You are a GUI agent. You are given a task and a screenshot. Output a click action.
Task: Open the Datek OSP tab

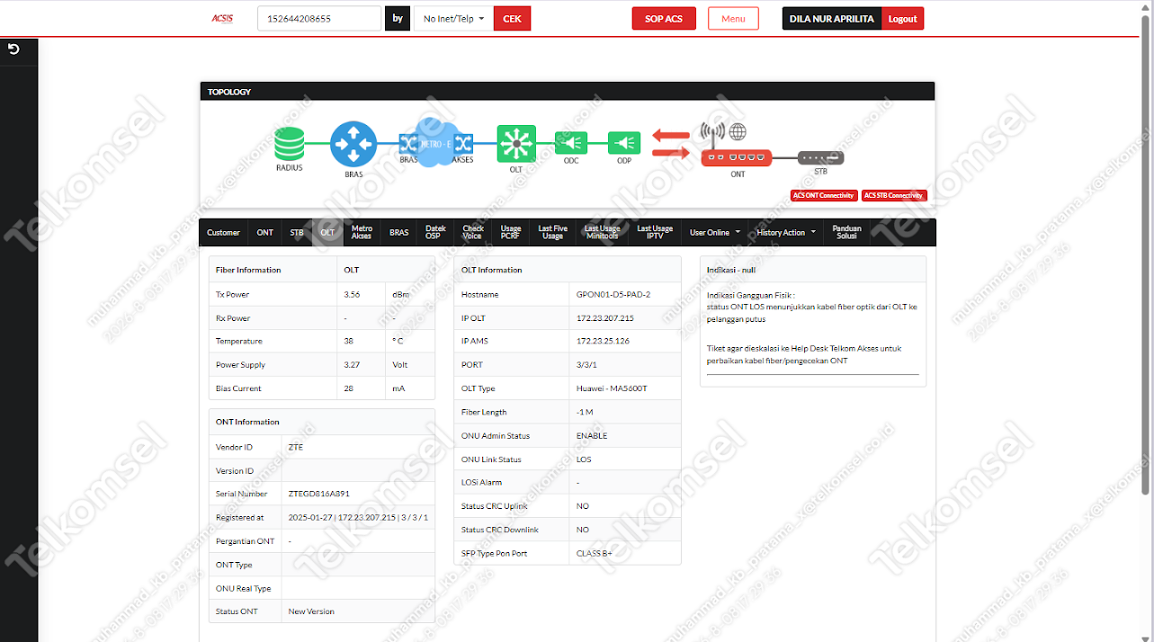click(x=435, y=232)
